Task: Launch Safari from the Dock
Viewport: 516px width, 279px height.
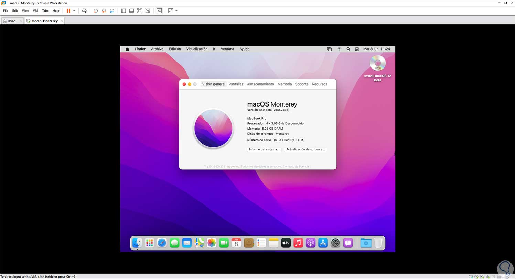Action: (162, 243)
